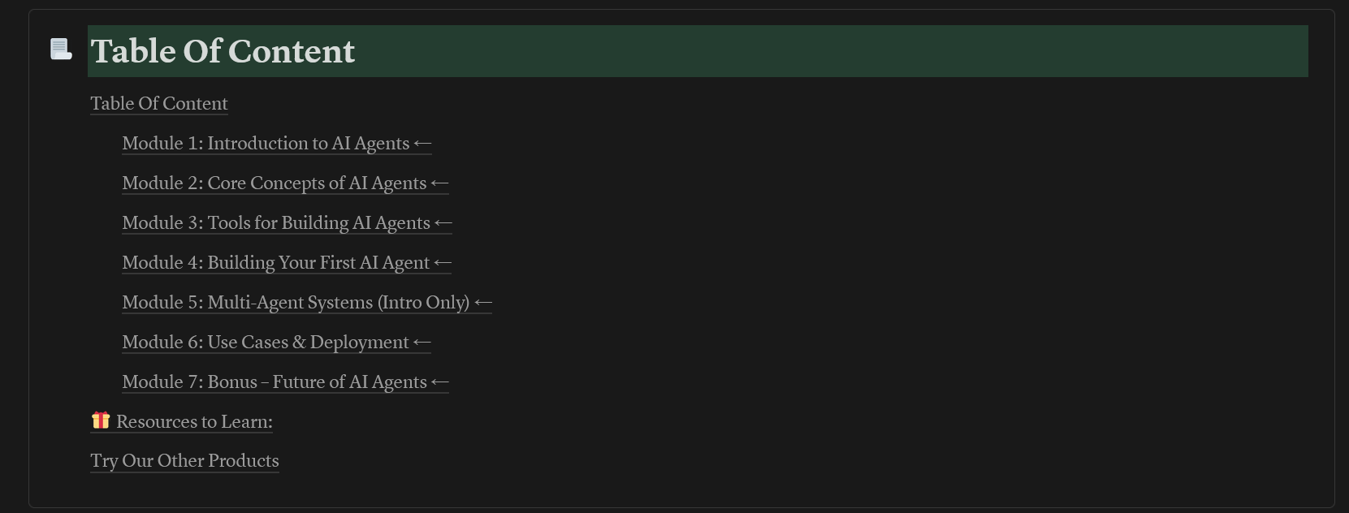Click the arrow after Module 1 link
Viewport: 1349px width, 513px height.
click(x=422, y=144)
